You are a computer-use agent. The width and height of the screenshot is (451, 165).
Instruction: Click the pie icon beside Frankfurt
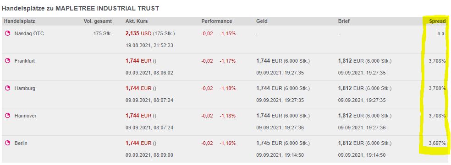pos(7,61)
